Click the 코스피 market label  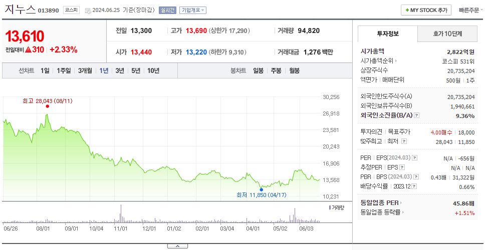pyautogui.click(x=72, y=10)
